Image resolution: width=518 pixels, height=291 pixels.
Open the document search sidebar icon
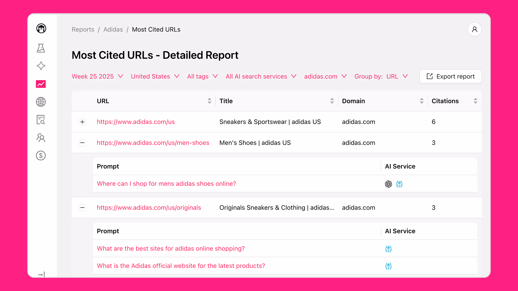(41, 120)
